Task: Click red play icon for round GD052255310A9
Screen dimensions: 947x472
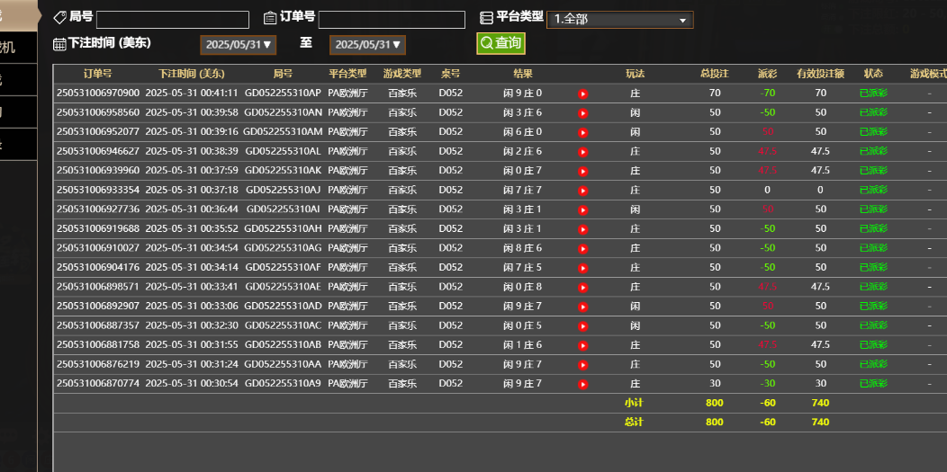Action: coord(582,385)
